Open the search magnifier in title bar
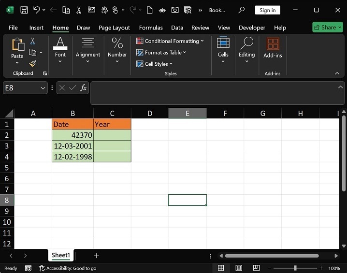The width and height of the screenshot is (347, 273). point(242,10)
